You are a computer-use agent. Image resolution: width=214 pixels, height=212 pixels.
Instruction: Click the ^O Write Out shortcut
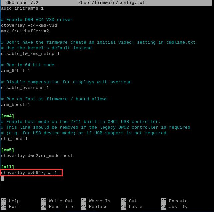57,201
